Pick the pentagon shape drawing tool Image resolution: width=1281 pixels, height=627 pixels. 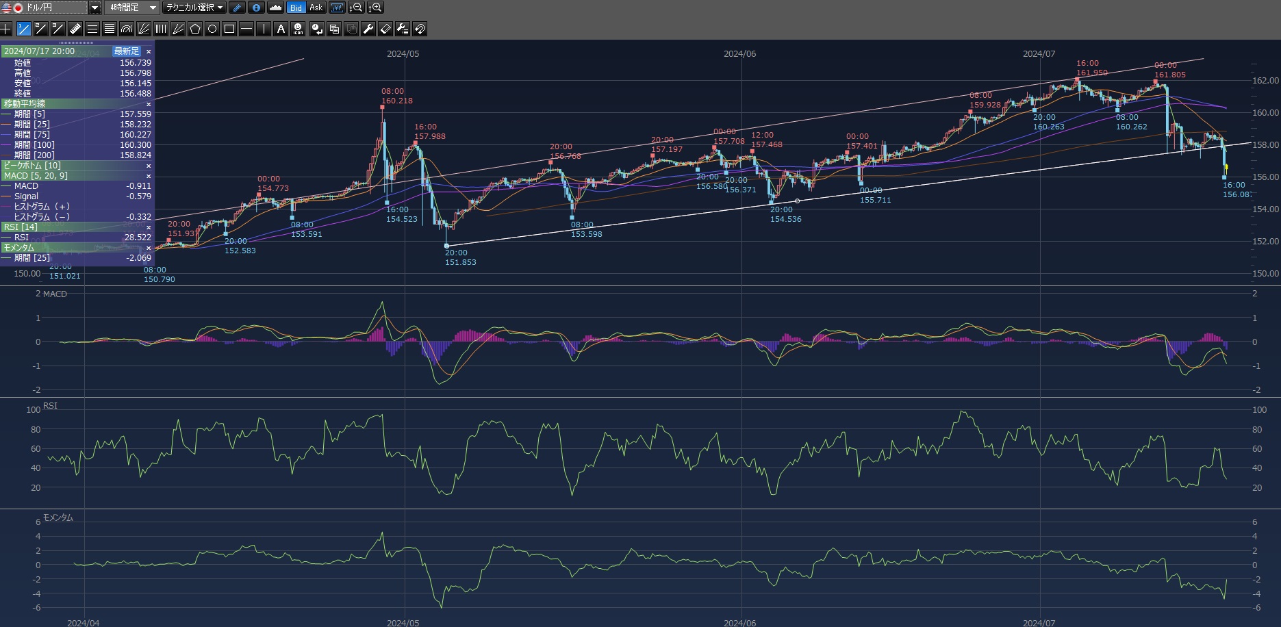[195, 29]
